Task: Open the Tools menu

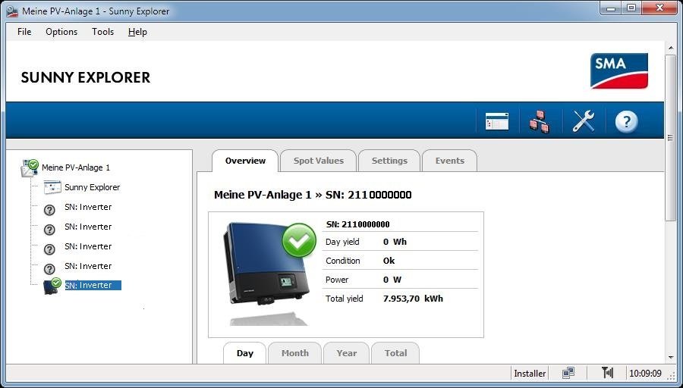Action: coord(102,32)
